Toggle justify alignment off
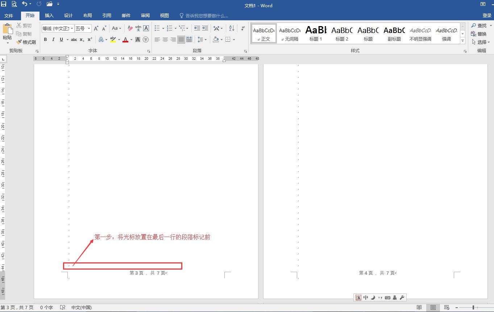Image resolution: width=494 pixels, height=312 pixels. pyautogui.click(x=181, y=39)
